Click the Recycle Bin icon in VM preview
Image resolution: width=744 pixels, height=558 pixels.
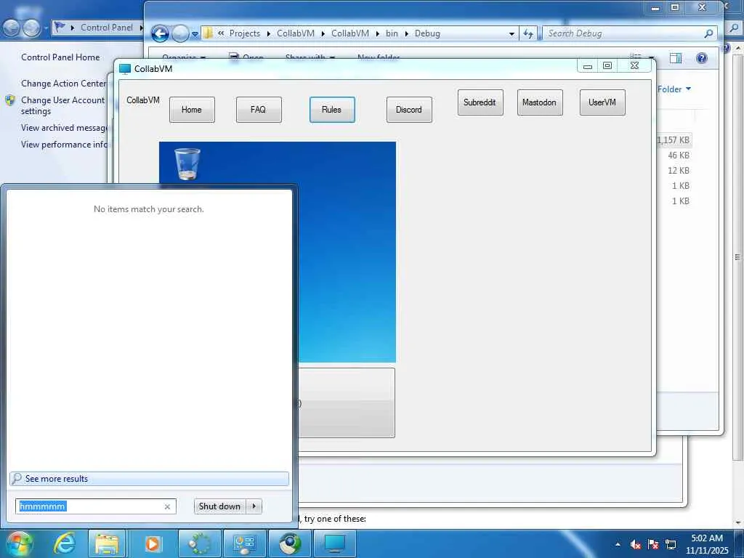(187, 163)
